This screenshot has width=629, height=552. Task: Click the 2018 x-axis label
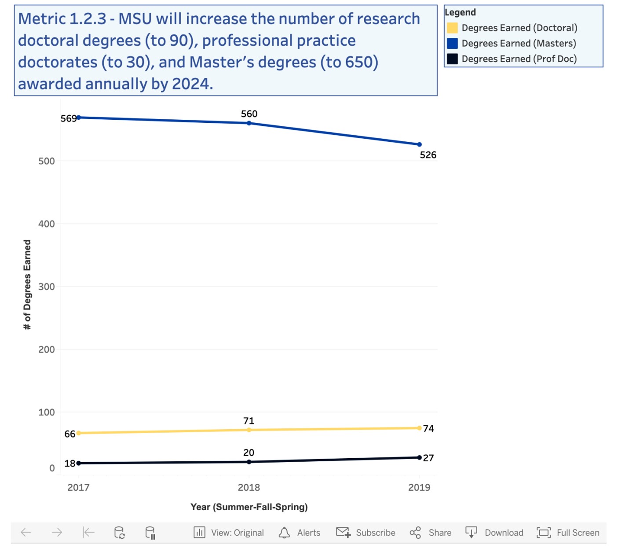pos(249,487)
